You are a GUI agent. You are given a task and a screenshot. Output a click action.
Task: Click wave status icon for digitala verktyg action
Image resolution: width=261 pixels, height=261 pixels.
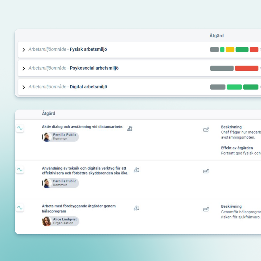(x=20, y=170)
